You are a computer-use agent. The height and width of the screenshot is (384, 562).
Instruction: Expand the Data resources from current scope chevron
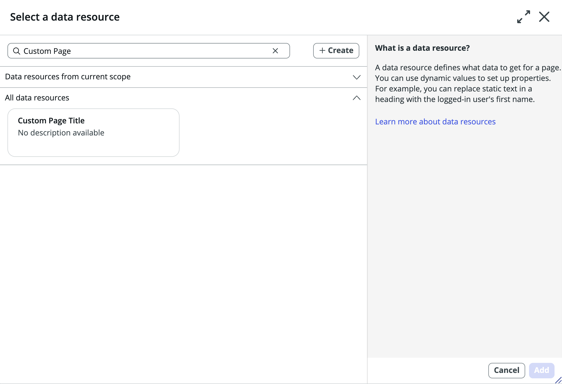[x=356, y=77]
